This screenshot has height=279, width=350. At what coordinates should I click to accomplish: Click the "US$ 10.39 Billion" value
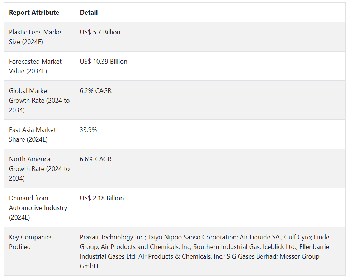click(104, 62)
